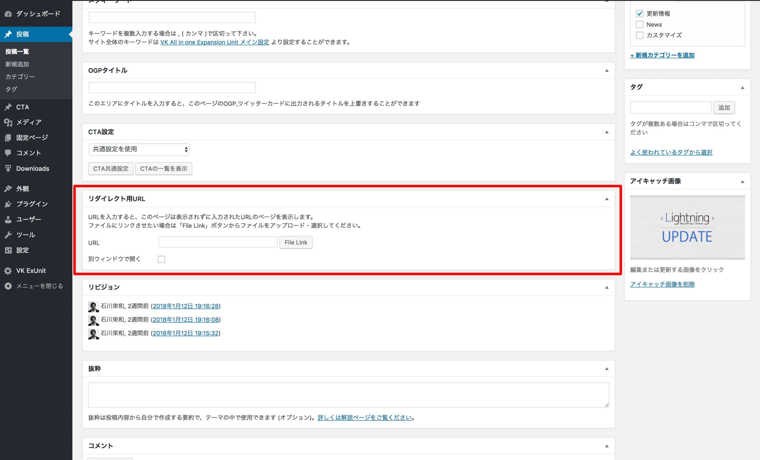760x460 pixels.
Task: Click the VK ExUnit gear icon
Action: [8, 271]
